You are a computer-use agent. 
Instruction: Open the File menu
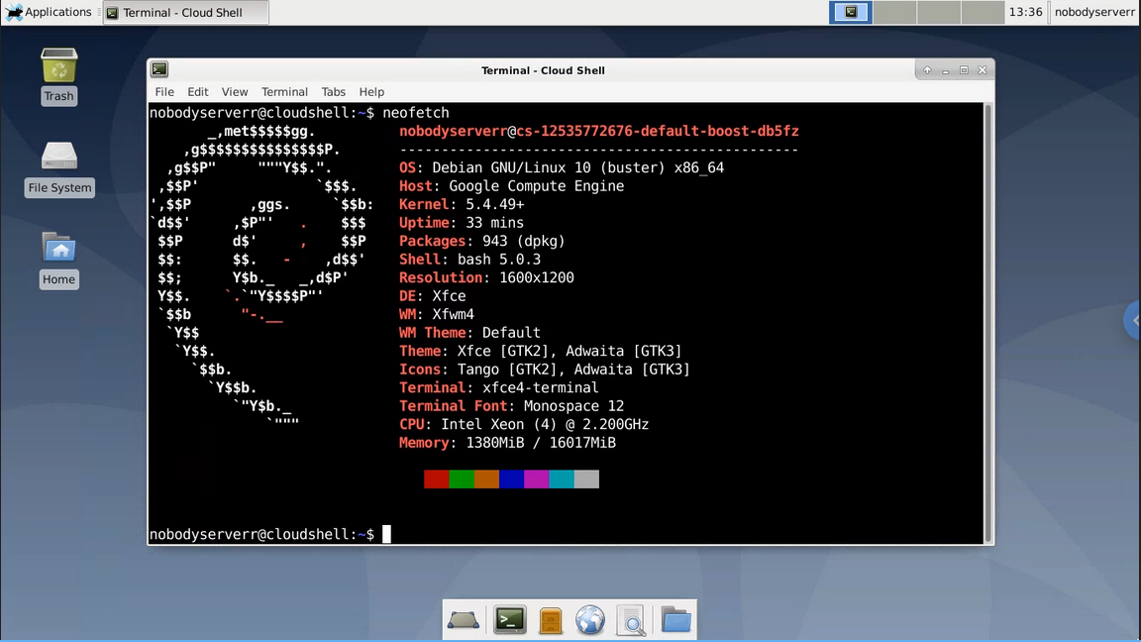coord(164,91)
